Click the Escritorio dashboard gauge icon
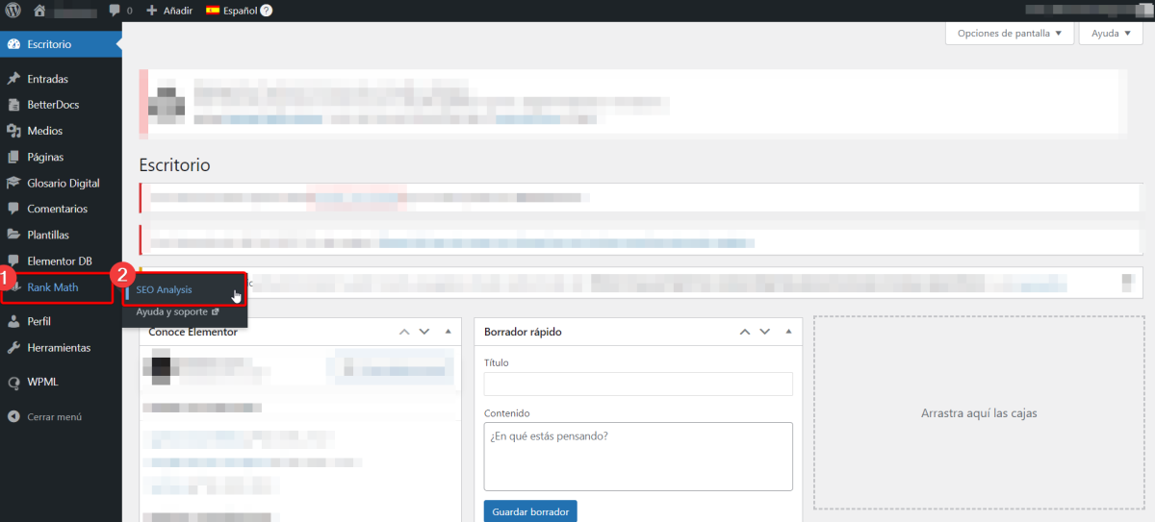 click(13, 44)
